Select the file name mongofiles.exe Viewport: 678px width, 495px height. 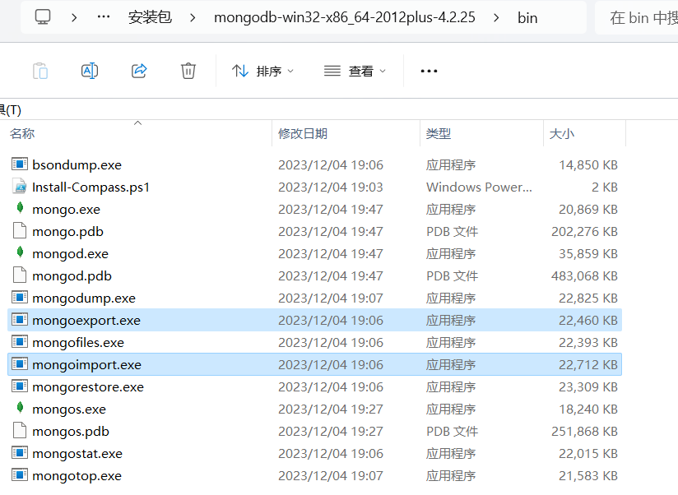pos(78,343)
